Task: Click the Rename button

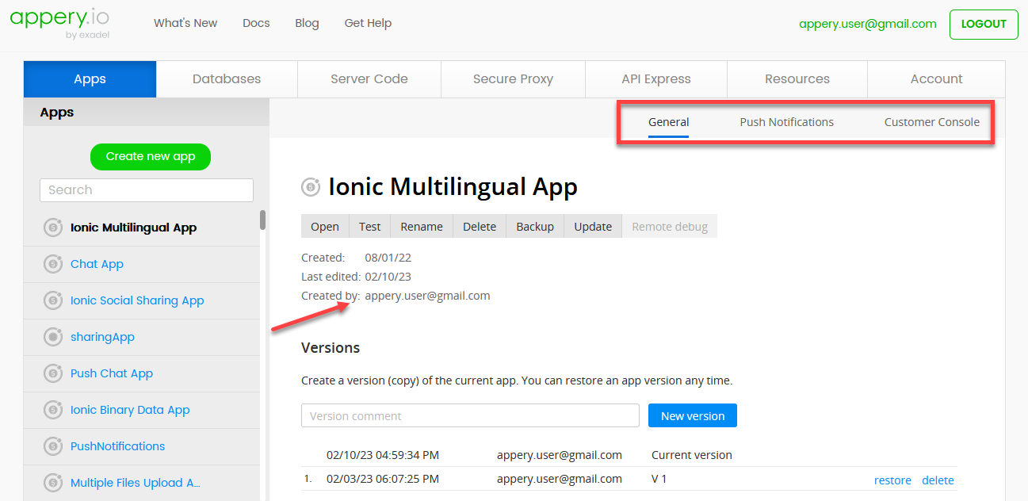Action: coord(422,227)
